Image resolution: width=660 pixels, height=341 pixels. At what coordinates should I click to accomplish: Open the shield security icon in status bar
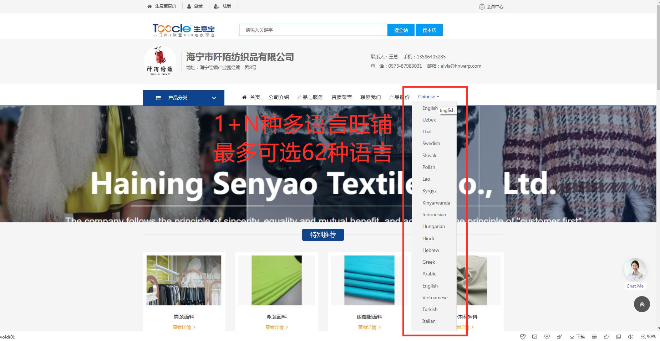tap(523, 337)
